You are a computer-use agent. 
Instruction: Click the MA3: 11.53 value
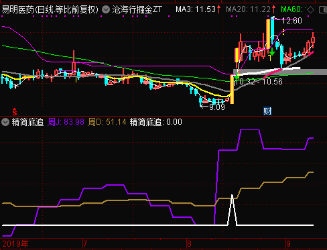tap(196, 9)
